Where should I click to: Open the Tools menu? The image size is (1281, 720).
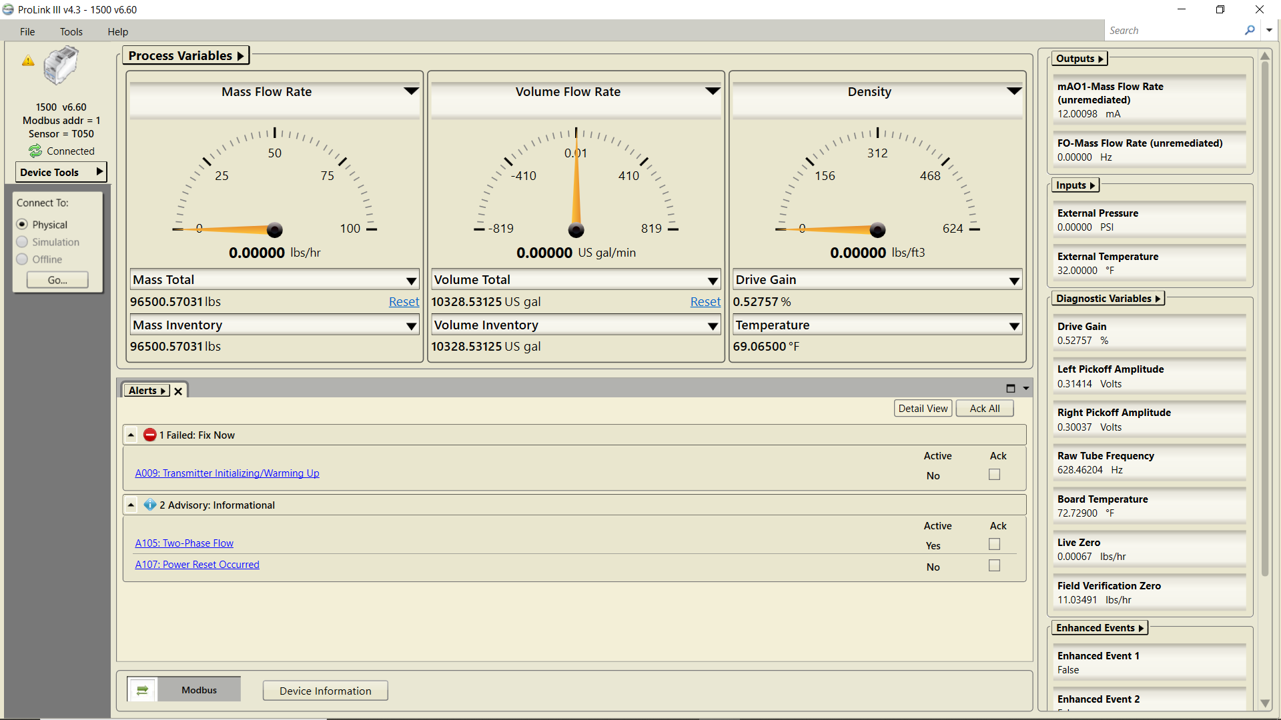[x=71, y=31]
